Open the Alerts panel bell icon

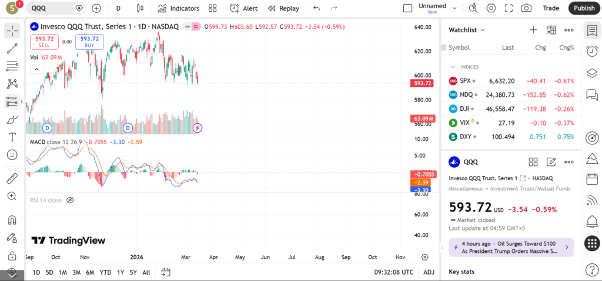(x=592, y=222)
